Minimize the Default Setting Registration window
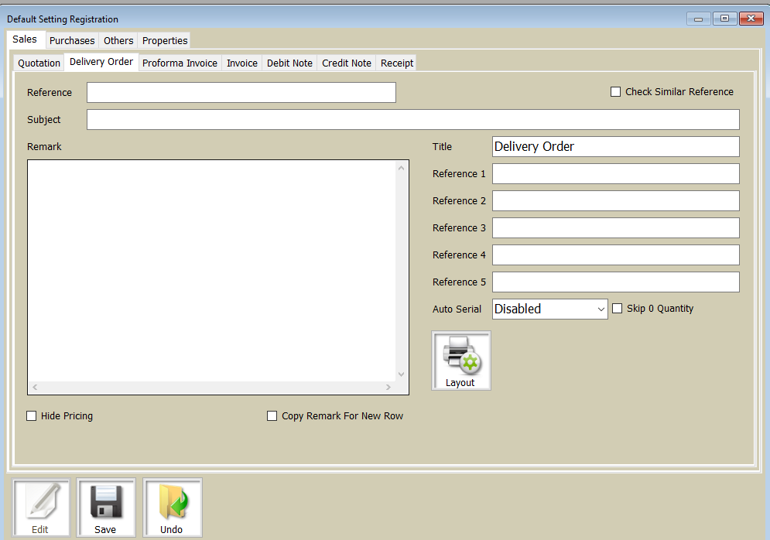The image size is (770, 540). point(698,19)
